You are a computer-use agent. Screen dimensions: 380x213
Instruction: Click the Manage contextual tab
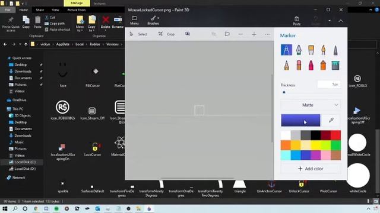[x=77, y=3]
